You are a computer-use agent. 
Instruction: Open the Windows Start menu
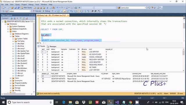pos(3,102)
